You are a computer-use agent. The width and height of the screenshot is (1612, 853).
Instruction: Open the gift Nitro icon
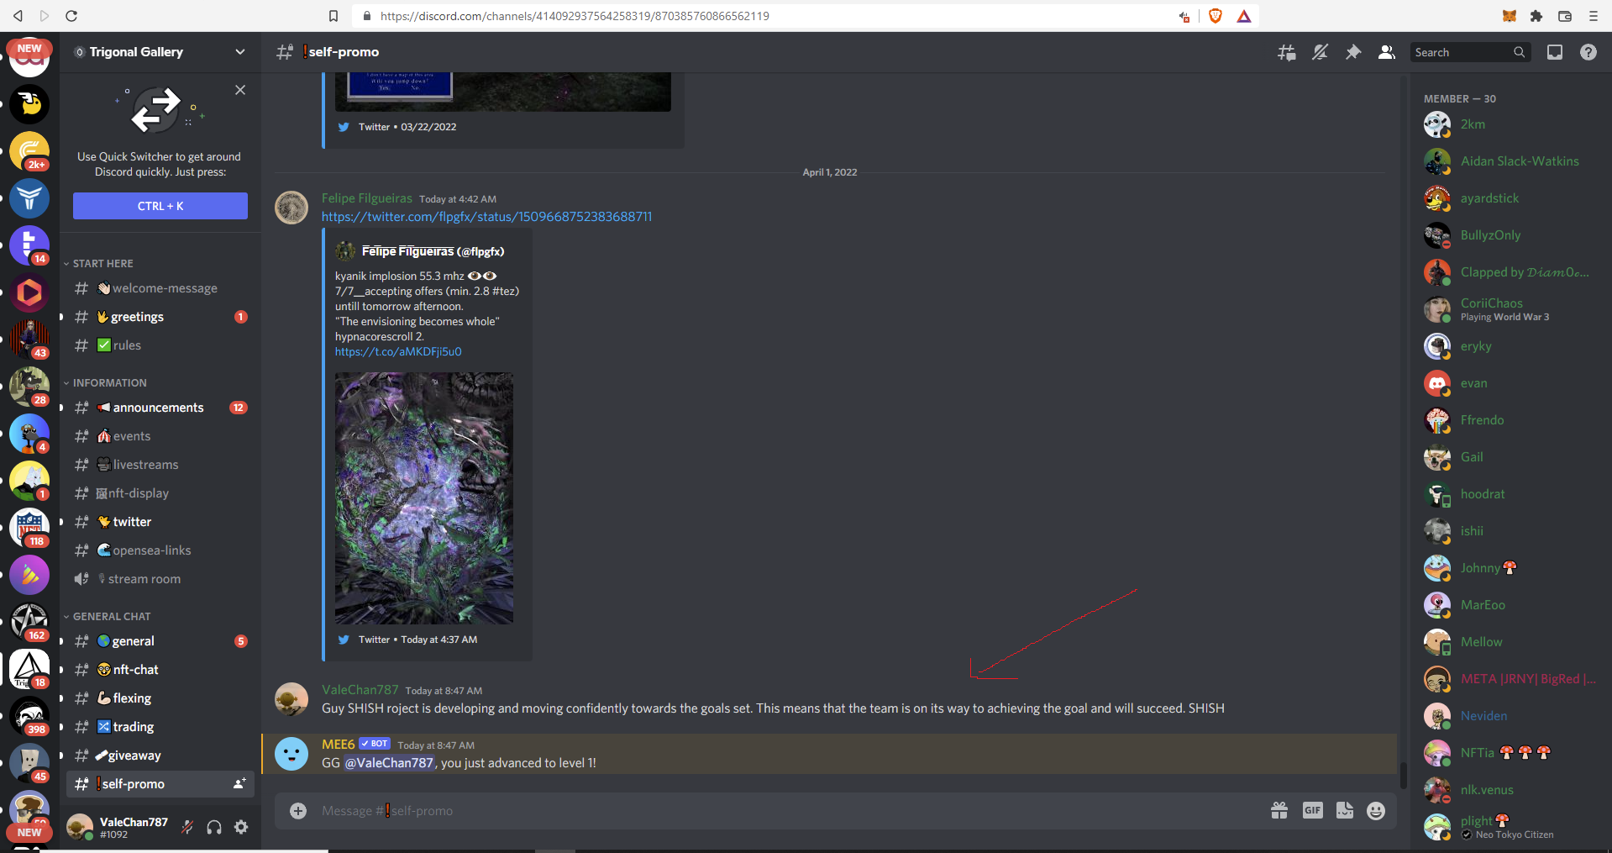(1279, 811)
